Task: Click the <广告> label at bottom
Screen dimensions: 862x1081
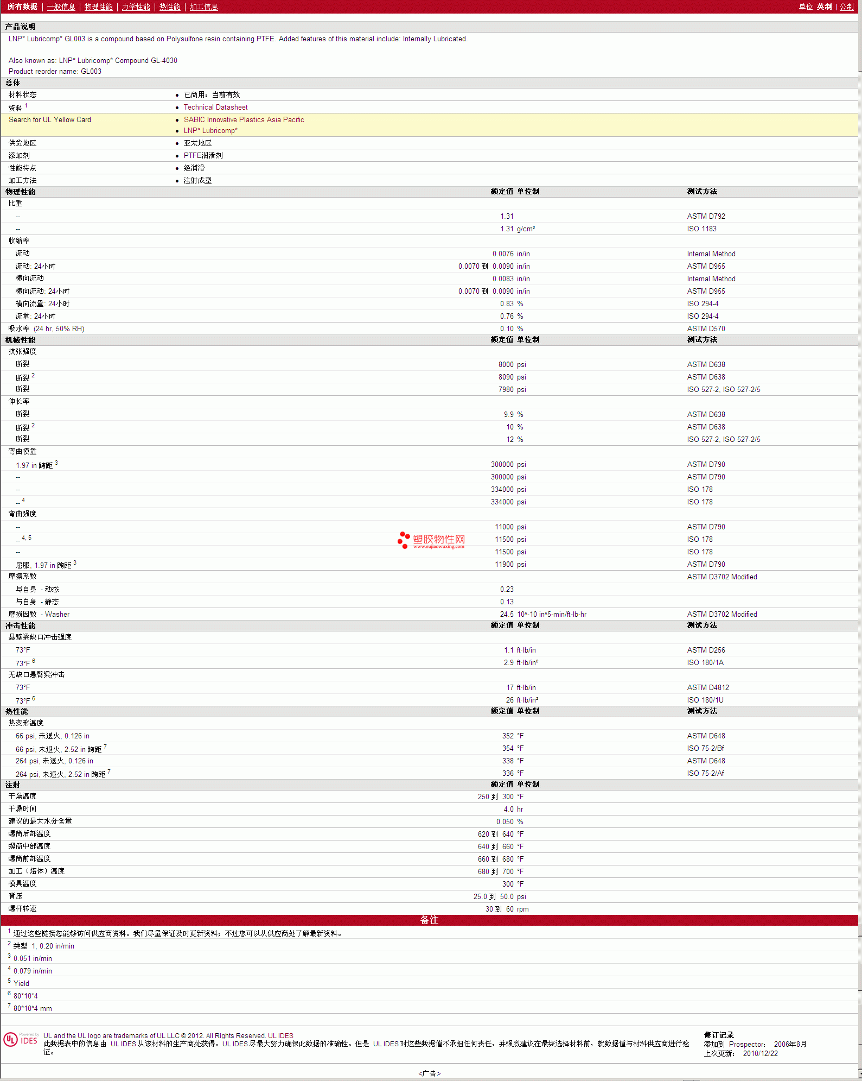Action: coord(429,1073)
